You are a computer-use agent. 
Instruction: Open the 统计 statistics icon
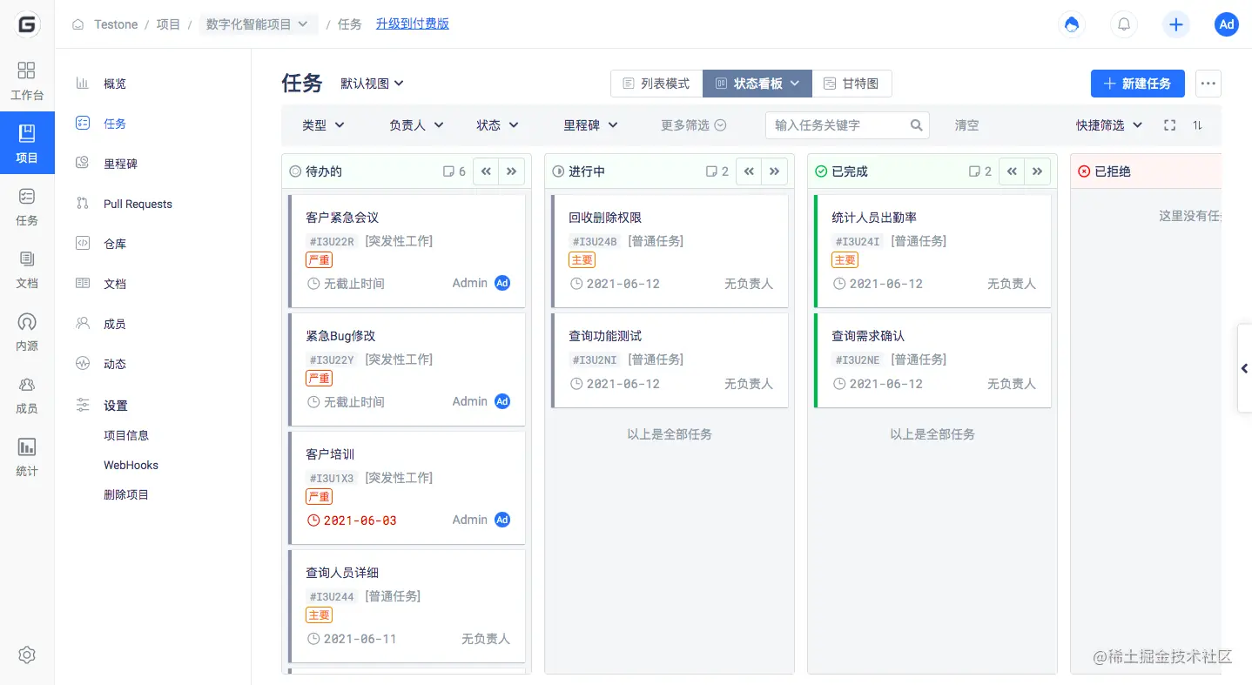(x=27, y=456)
